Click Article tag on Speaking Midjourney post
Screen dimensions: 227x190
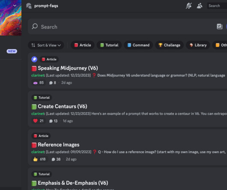[49, 59]
